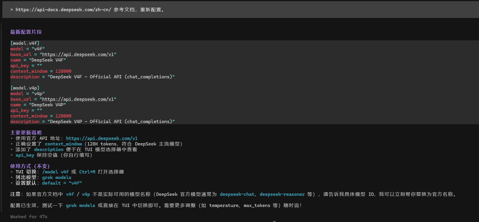Click the heading "最新配置片段"
This screenshot has height=222, width=479.
(26, 32)
